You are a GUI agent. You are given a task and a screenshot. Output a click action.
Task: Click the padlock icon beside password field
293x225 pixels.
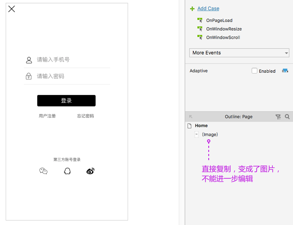coord(29,76)
